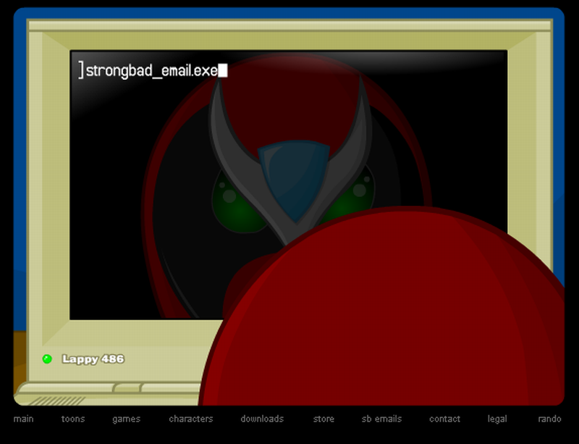The image size is (579, 444).
Task: Visit the characters page
Action: click(190, 419)
